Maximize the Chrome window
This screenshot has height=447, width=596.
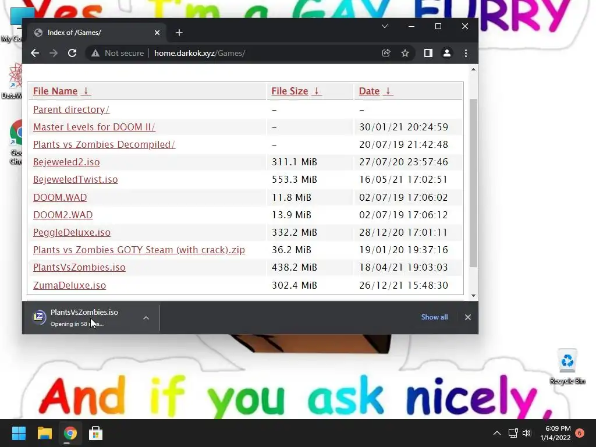click(x=438, y=26)
